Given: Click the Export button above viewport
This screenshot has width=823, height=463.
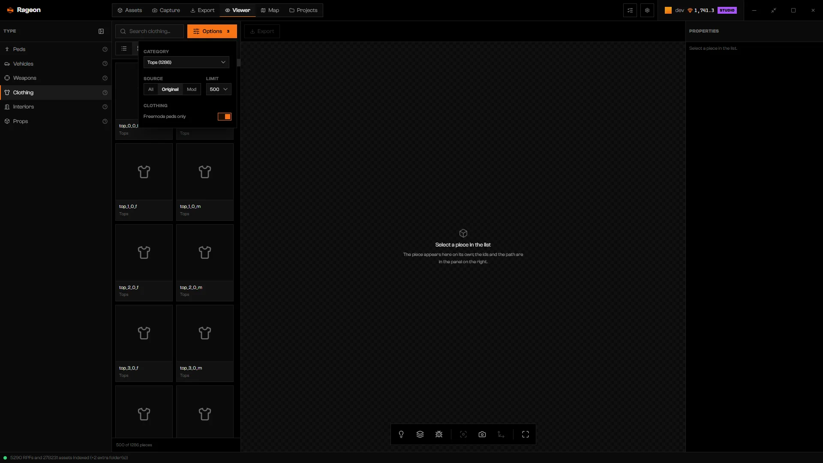Looking at the screenshot, I should tap(262, 31).
